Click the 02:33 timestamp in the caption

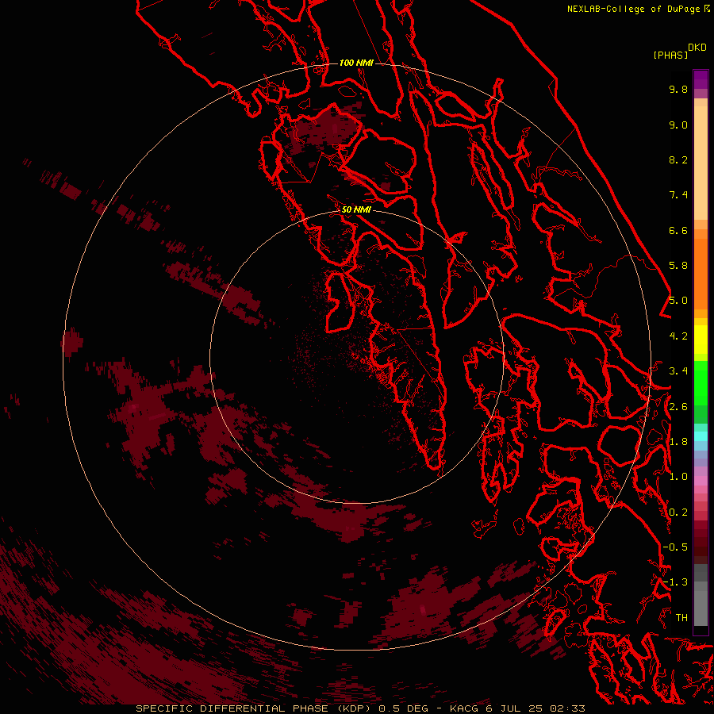pyautogui.click(x=567, y=708)
